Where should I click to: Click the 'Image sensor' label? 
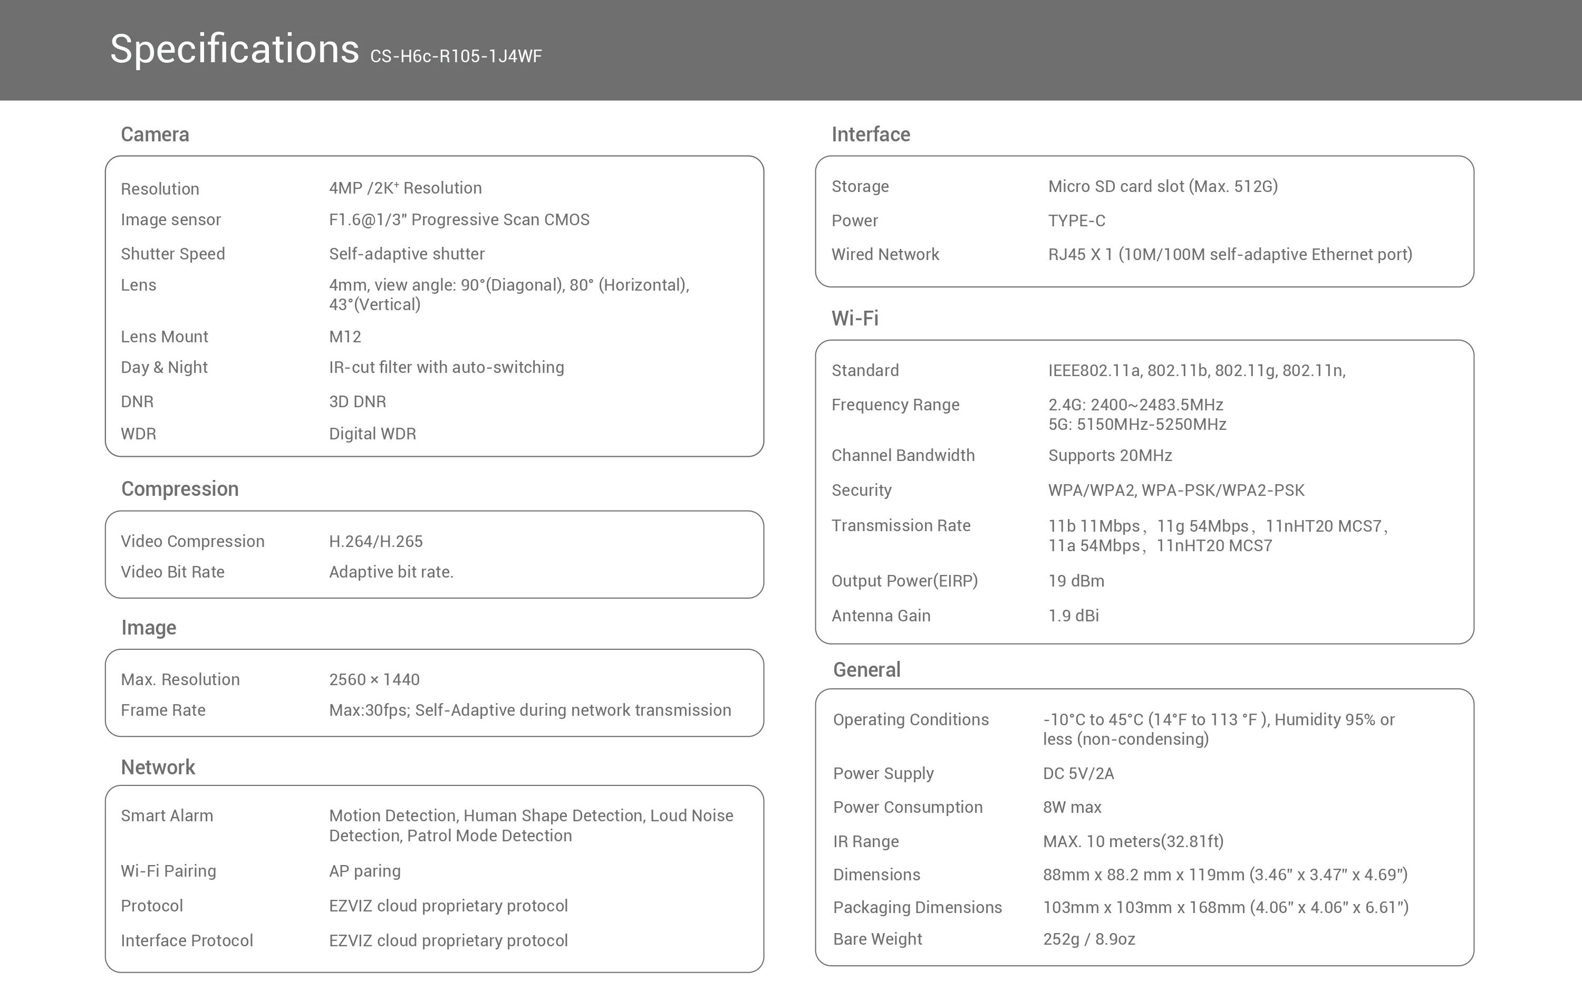(x=171, y=220)
